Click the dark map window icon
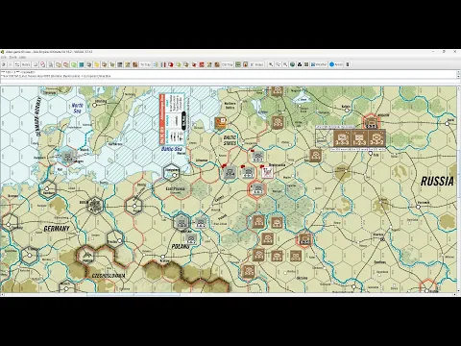 coord(120,64)
